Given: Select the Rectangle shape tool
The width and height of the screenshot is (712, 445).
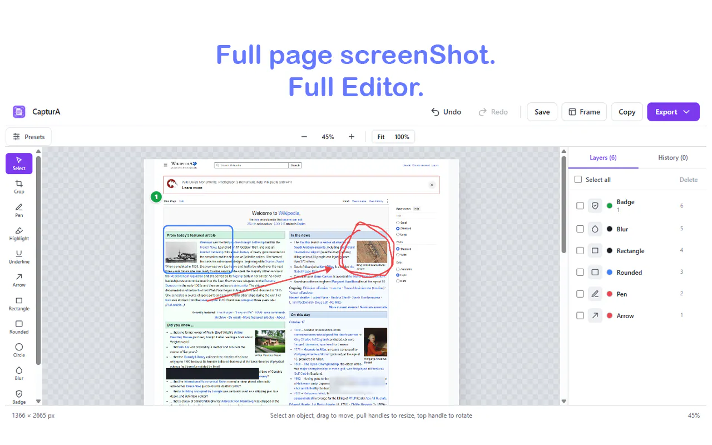Looking at the screenshot, I should 19,304.
